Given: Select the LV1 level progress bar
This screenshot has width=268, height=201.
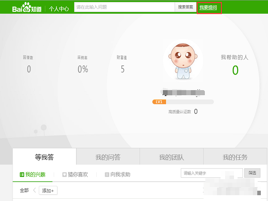Looking at the screenshot, I should [x=183, y=102].
